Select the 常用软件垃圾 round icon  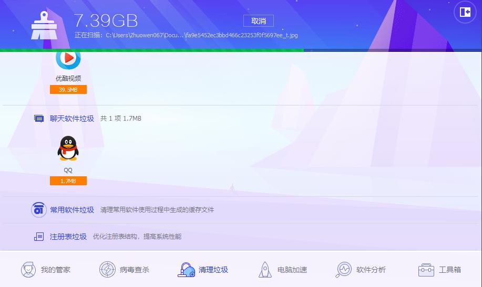(x=39, y=210)
